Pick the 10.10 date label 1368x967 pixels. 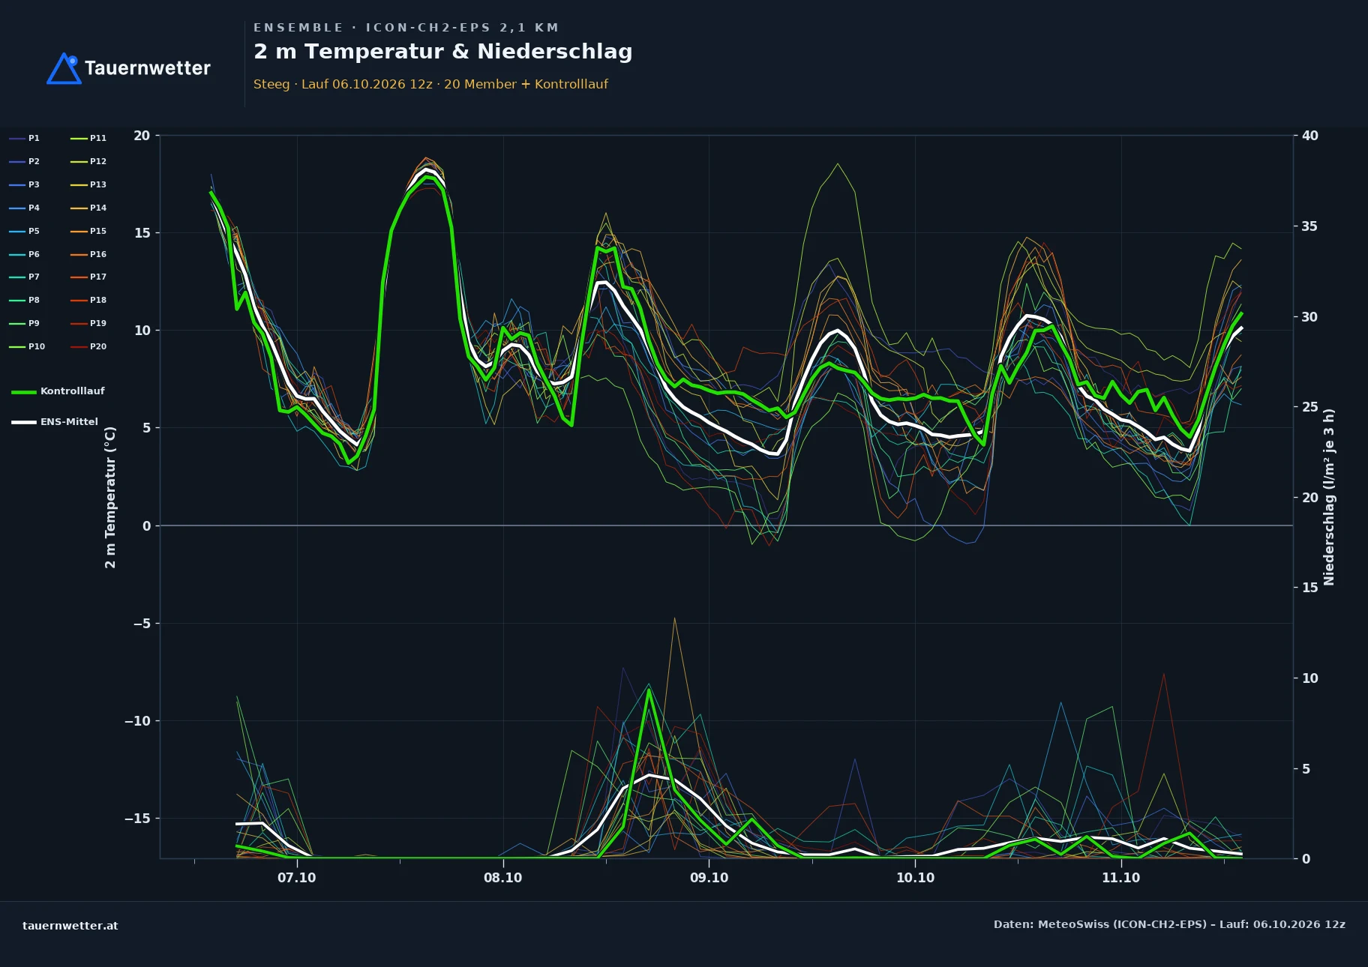(915, 878)
